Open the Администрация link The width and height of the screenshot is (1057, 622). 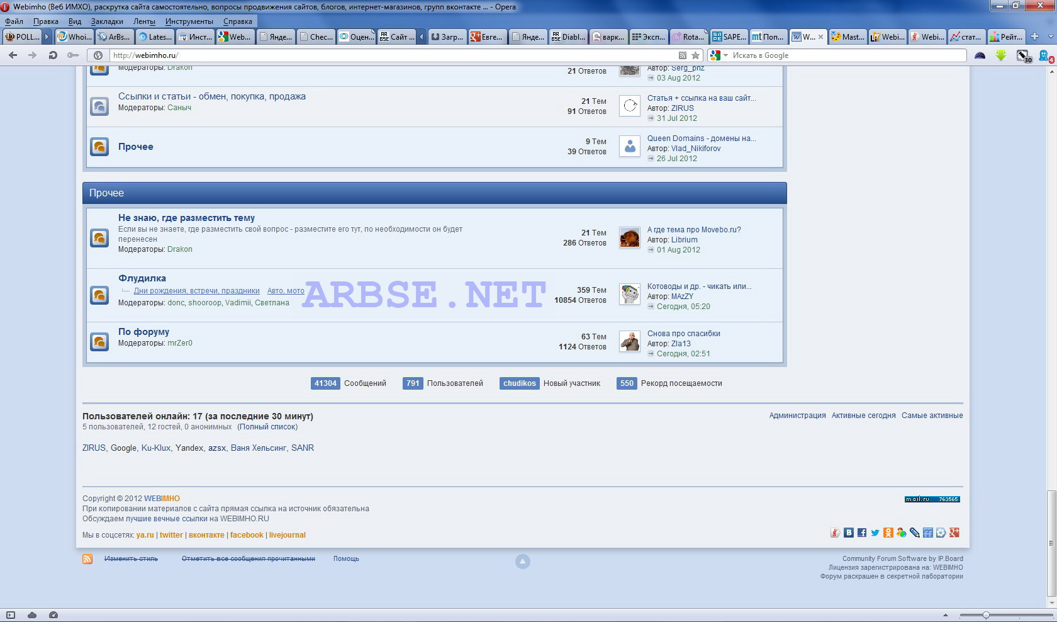pos(797,416)
